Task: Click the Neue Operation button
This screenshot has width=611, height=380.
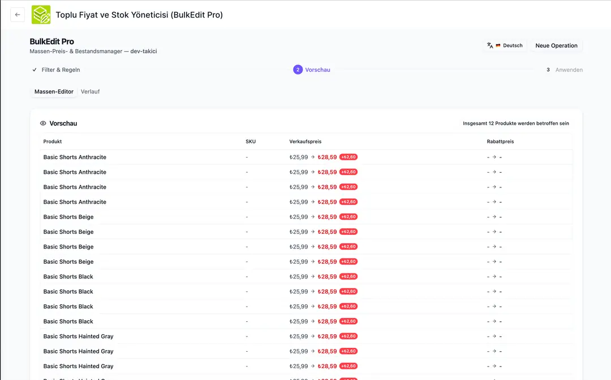Action: point(556,46)
